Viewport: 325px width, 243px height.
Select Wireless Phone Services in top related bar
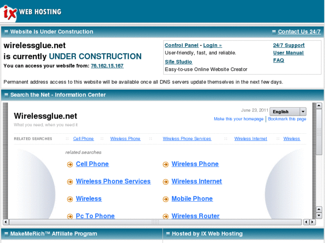(187, 139)
